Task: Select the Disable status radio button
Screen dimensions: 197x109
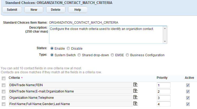Action: 68,49
